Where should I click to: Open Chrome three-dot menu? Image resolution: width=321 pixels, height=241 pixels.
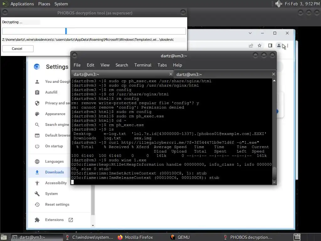(288, 46)
